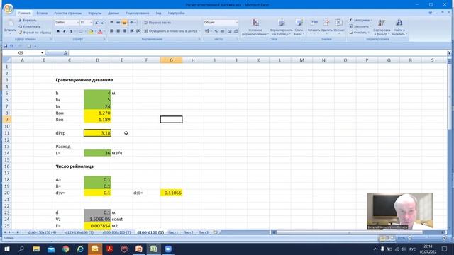
Task: Open Conditional Formatting (Условное форматирование)
Action: [255, 27]
